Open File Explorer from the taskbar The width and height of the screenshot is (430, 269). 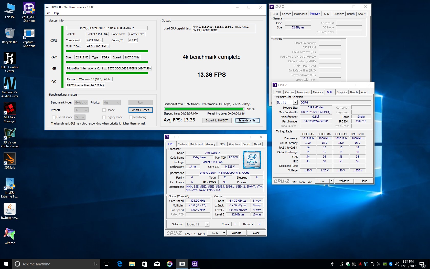pos(132,264)
